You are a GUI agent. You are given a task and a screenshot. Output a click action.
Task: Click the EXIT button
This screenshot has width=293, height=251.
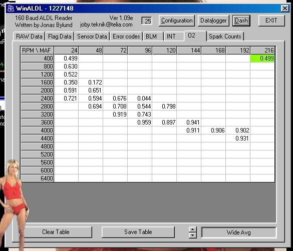271,20
